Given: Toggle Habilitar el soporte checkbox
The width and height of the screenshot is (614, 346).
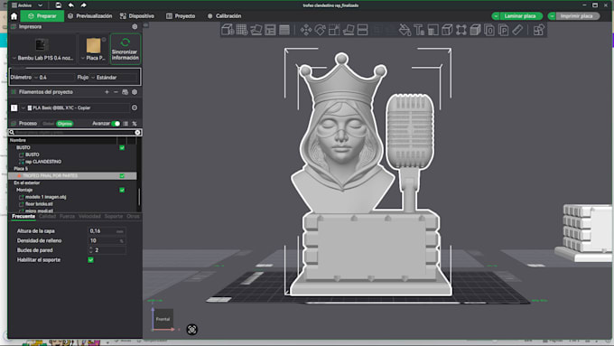Looking at the screenshot, I should click(91, 260).
